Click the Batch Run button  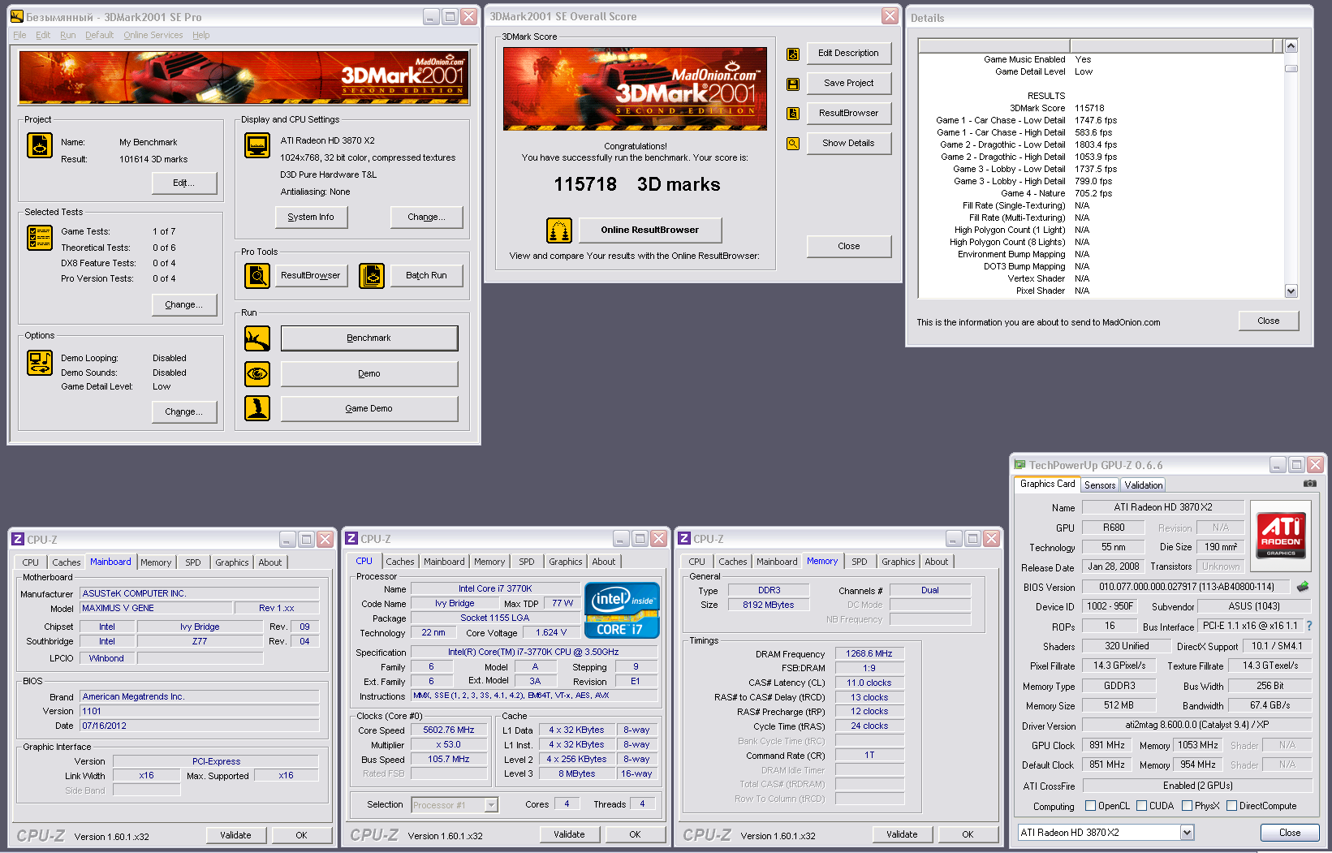tap(427, 276)
